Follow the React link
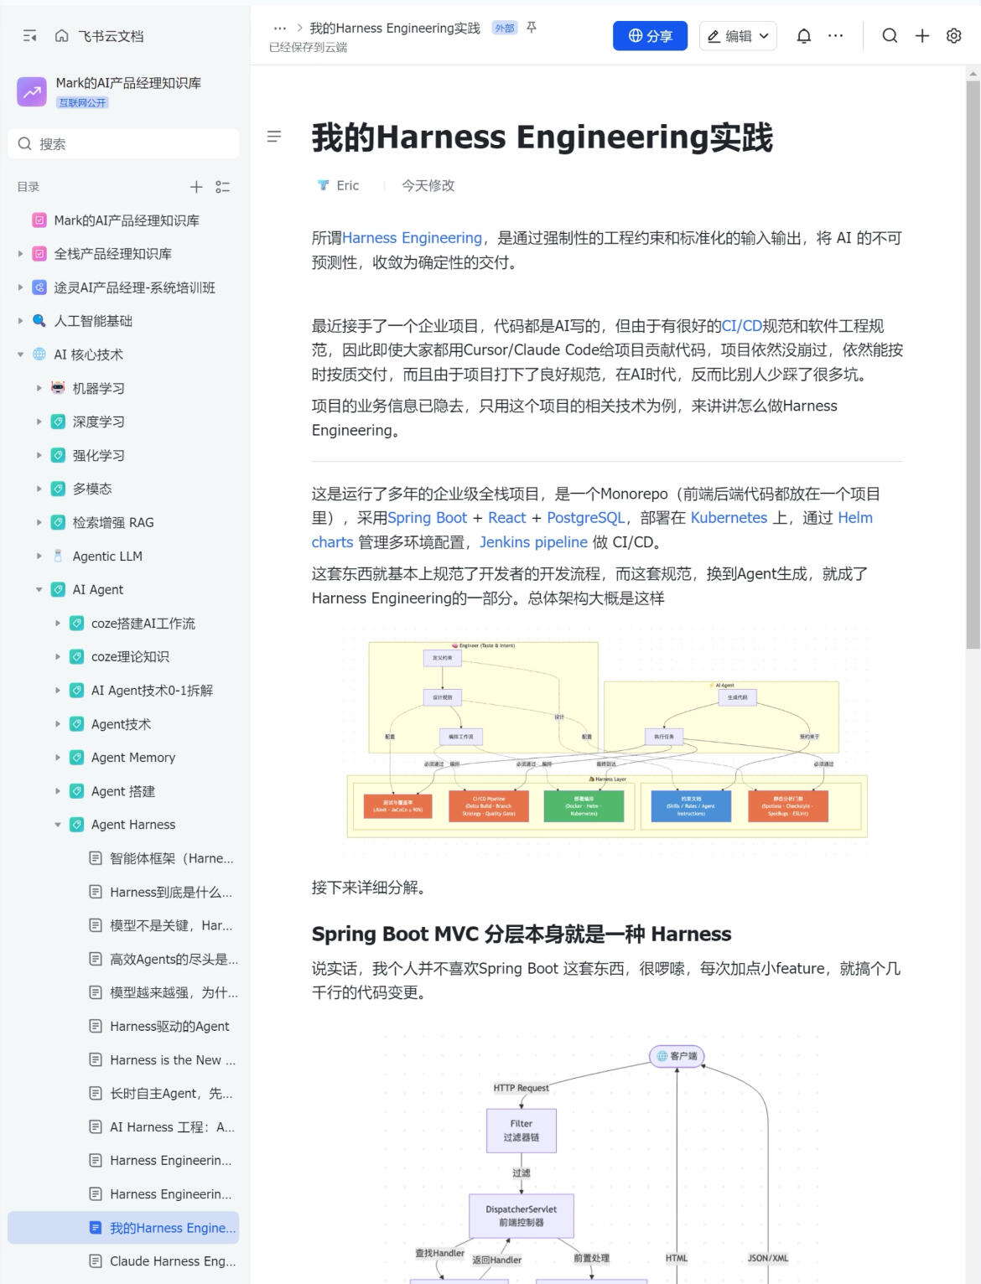981x1284 pixels. tap(507, 518)
